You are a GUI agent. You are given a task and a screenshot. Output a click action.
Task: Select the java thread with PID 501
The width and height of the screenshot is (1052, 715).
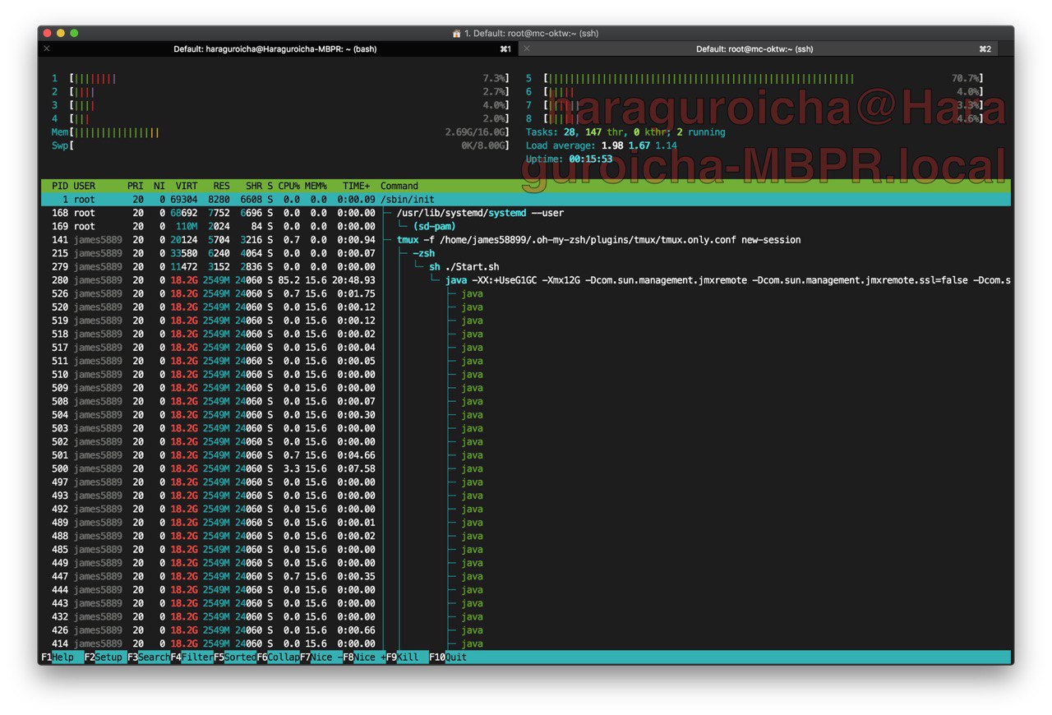(x=526, y=455)
